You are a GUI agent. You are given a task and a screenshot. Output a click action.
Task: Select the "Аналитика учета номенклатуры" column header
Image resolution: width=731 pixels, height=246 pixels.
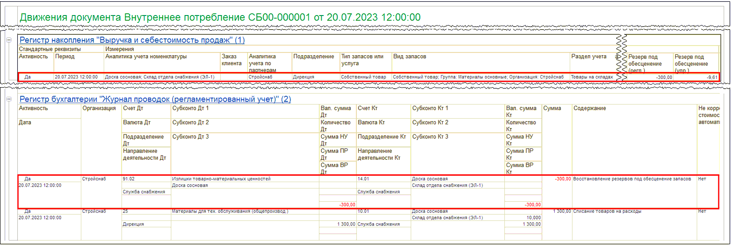146,57
